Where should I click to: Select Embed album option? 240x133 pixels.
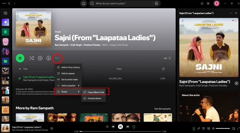click(94, 99)
